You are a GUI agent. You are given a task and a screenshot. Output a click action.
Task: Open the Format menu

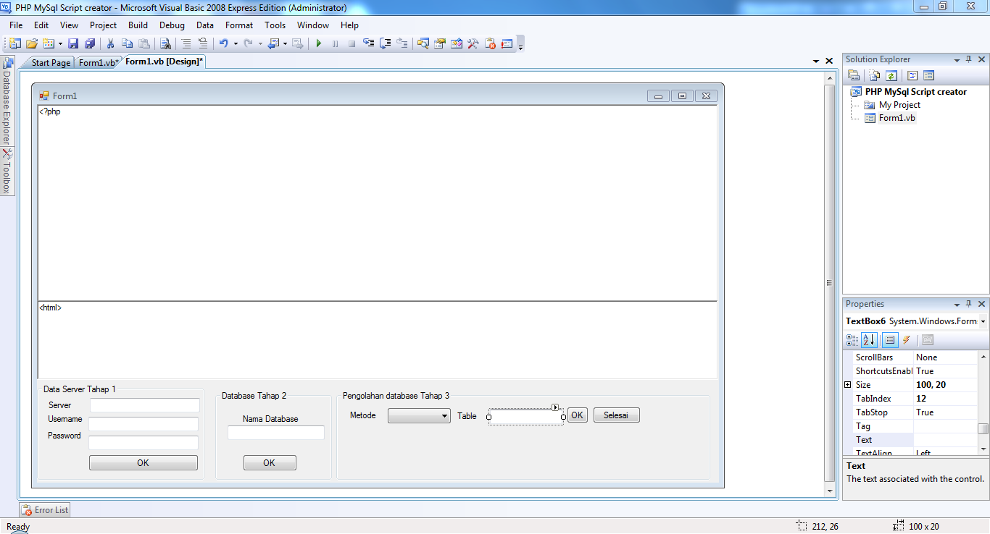[x=238, y=25]
